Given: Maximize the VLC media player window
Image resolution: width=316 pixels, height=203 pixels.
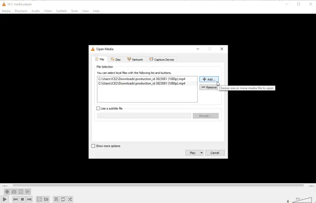Looking at the screenshot, I should 299,4.
